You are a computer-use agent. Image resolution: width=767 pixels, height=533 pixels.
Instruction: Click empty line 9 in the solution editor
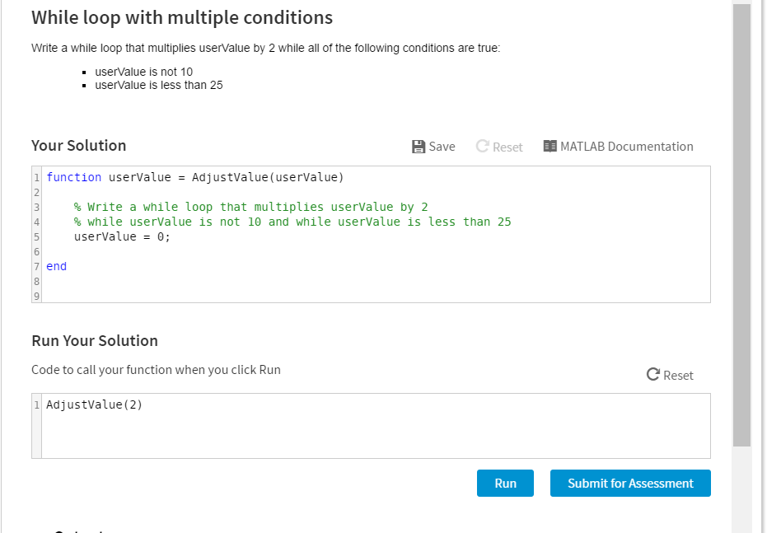click(376, 296)
